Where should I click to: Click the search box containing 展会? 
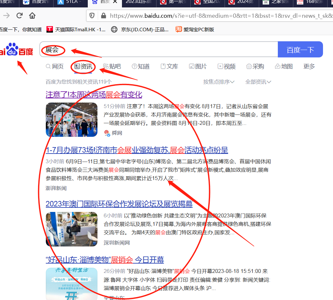(159, 49)
